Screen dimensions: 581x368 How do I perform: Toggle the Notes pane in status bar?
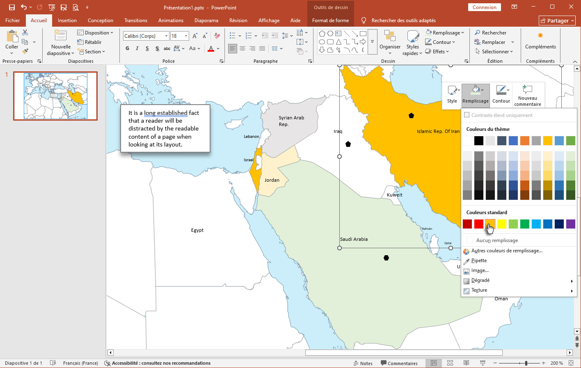point(363,363)
